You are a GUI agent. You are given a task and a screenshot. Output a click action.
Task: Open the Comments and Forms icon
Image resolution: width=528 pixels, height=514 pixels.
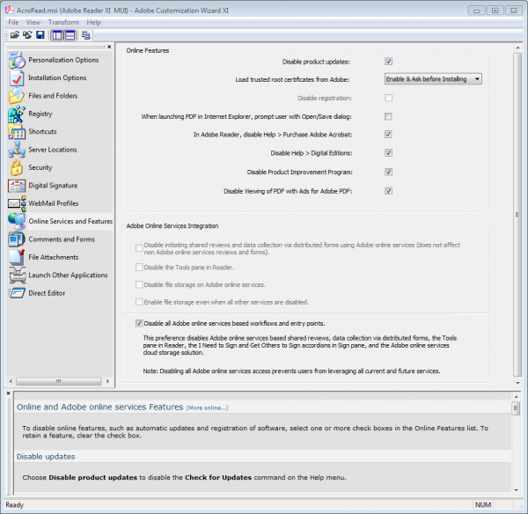[17, 239]
